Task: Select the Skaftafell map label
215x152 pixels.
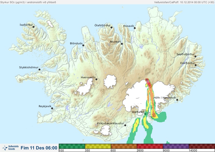Action: (138, 112)
